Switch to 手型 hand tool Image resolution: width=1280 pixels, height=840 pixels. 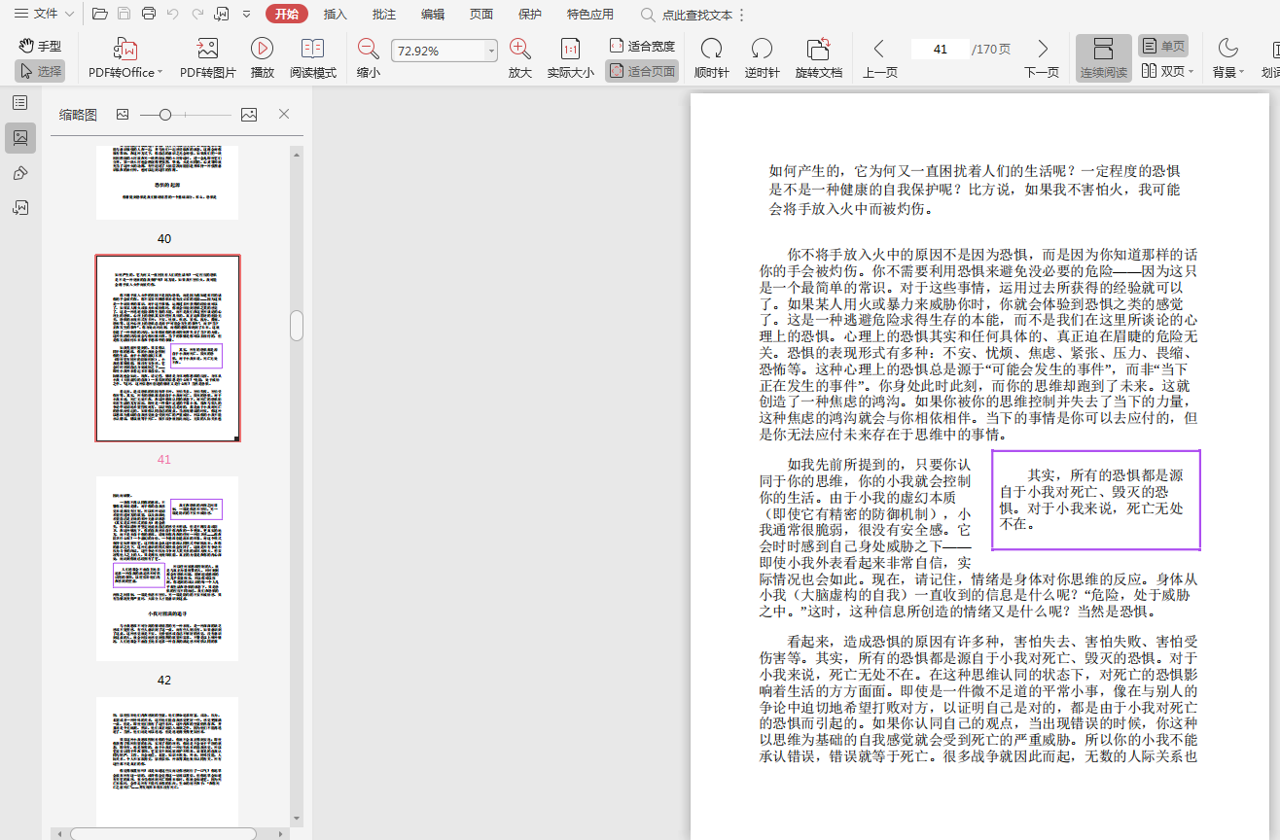click(x=41, y=46)
